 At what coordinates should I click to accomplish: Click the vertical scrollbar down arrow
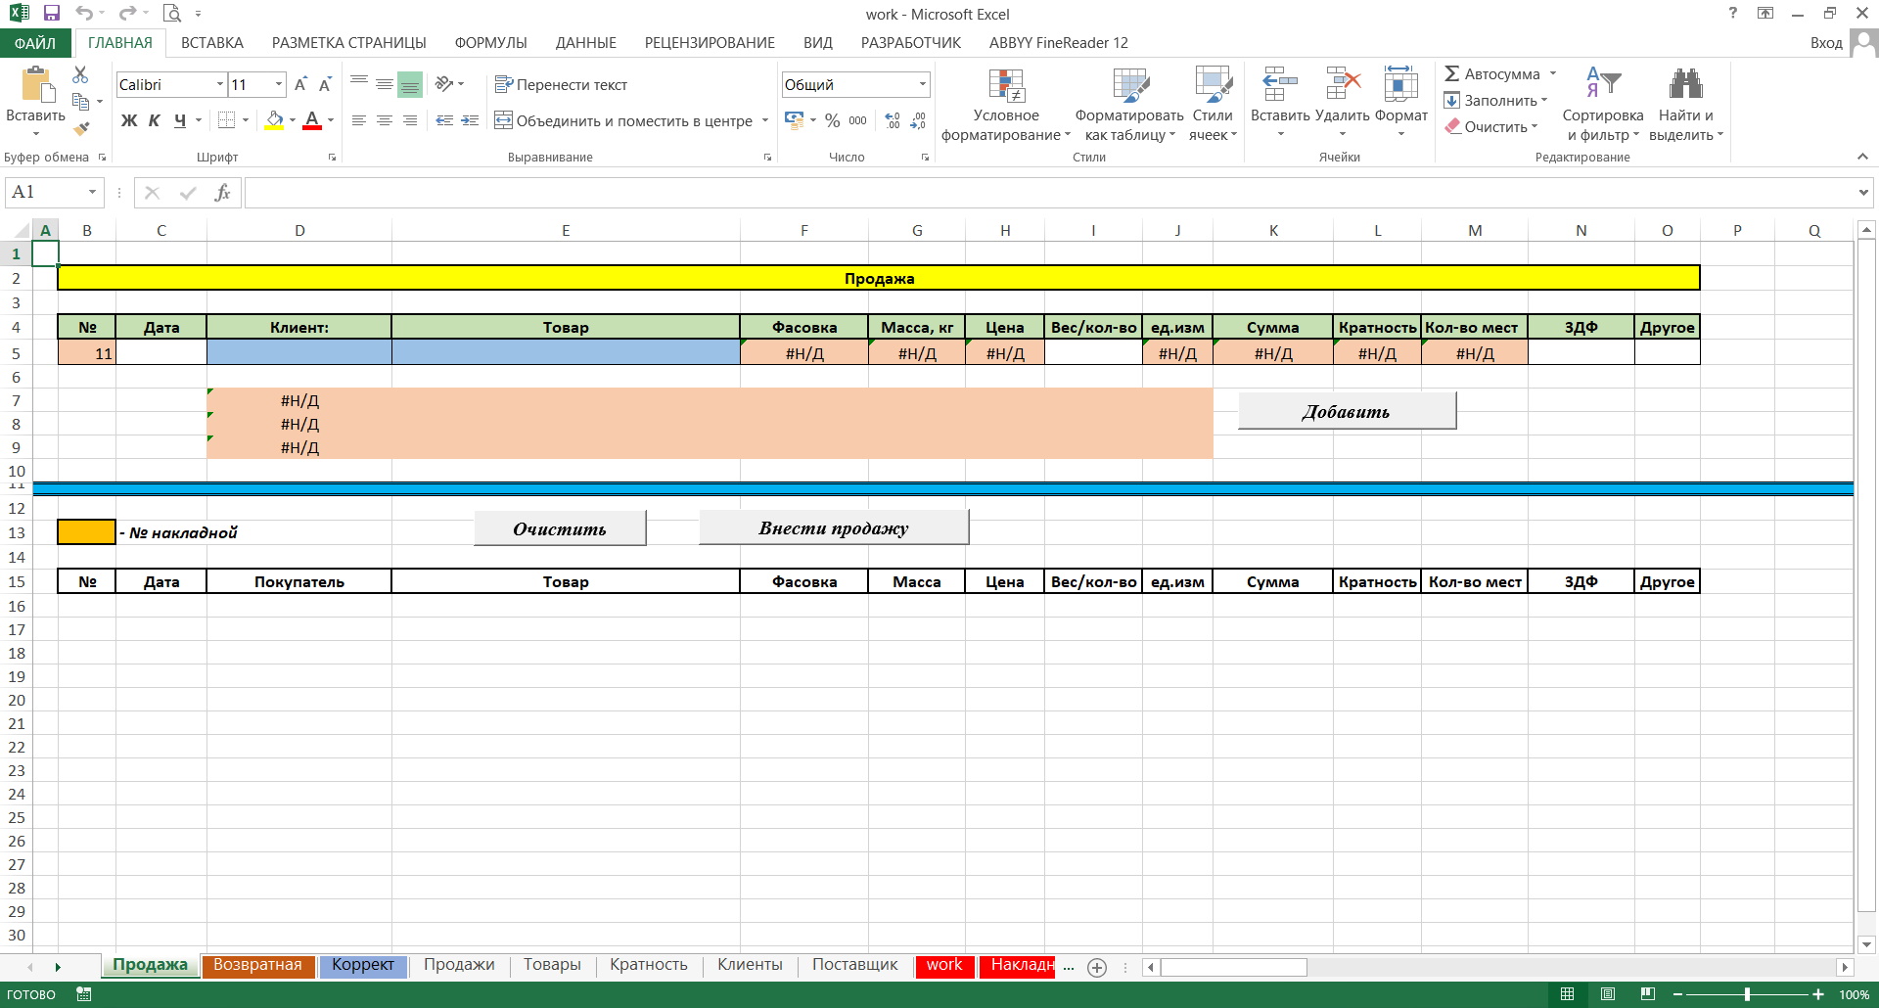1866,944
